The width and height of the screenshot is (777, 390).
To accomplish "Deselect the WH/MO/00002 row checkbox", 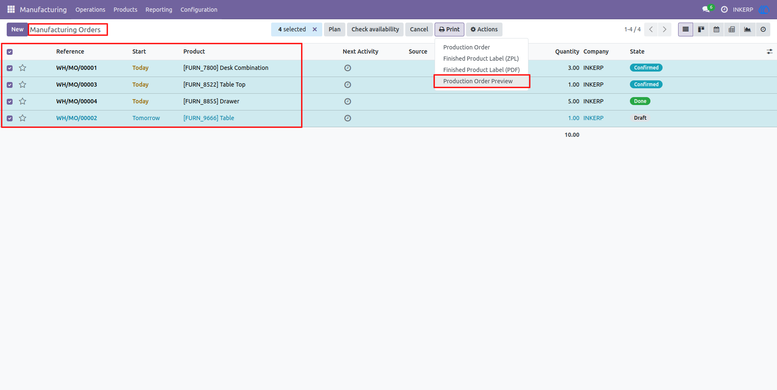I will (x=10, y=118).
